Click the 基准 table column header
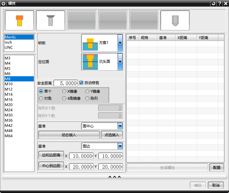The height and width of the screenshot is (193, 229). coord(166,38)
